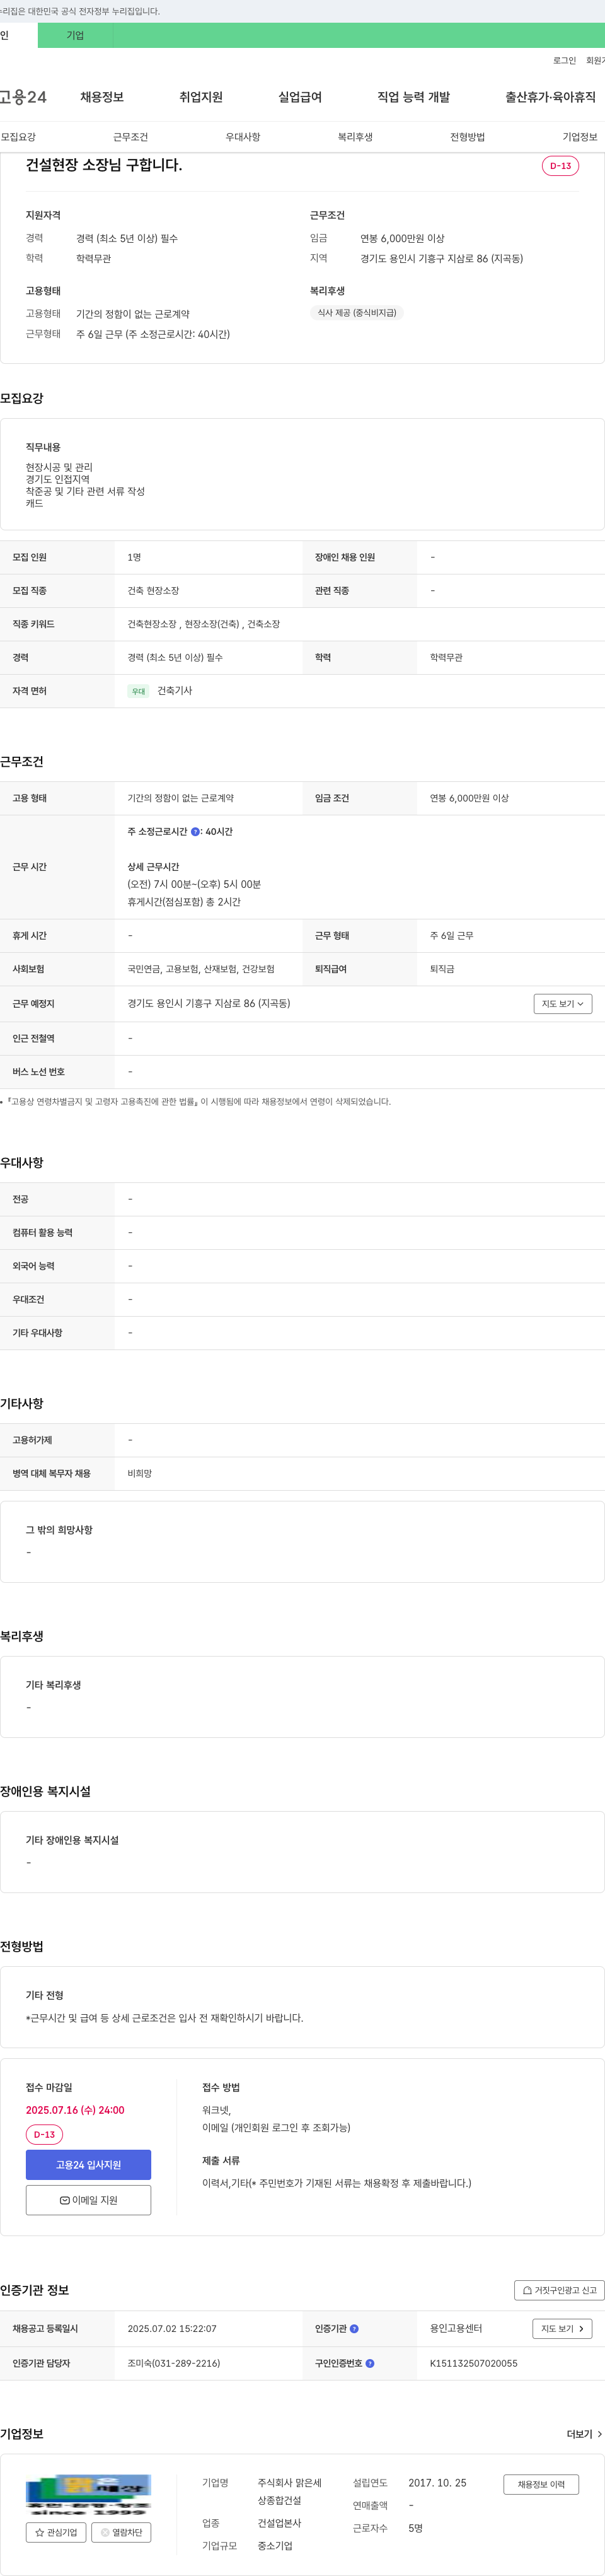Click the D-13 badge beside the job title
This screenshot has width=605, height=2576.
pyautogui.click(x=560, y=166)
